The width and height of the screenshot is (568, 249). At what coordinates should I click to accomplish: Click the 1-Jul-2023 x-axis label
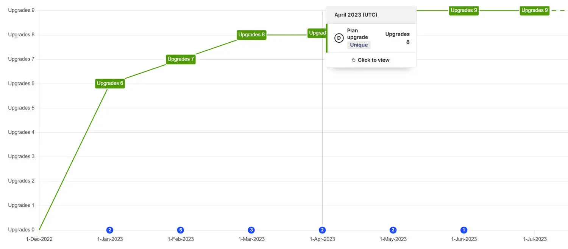535,239
